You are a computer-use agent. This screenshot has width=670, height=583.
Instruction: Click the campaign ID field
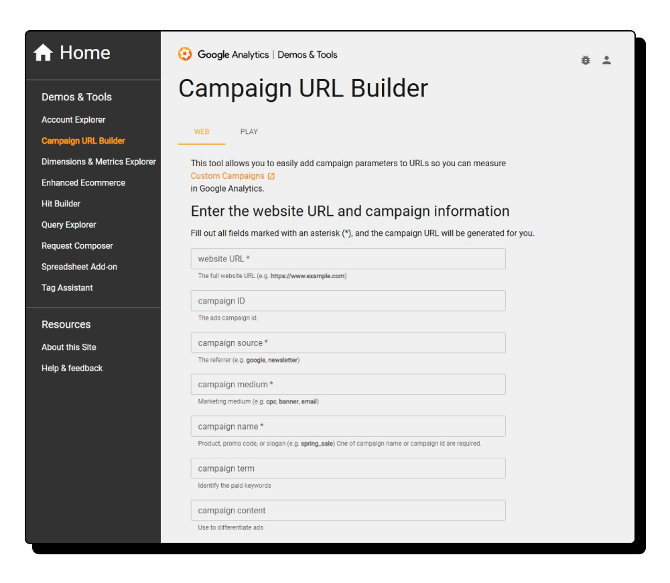point(348,300)
